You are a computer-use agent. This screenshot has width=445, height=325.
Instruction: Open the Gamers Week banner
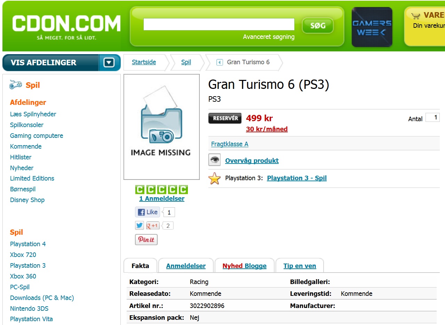point(372,27)
